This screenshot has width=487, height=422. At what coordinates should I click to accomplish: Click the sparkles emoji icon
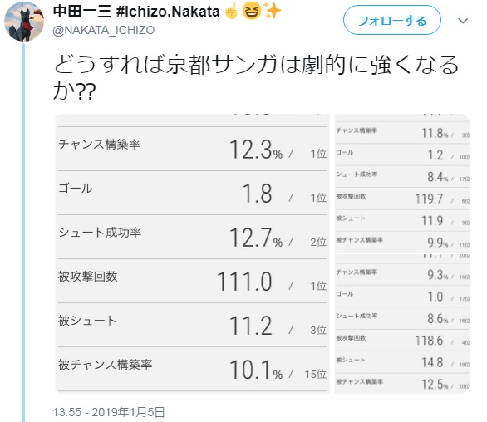273,11
